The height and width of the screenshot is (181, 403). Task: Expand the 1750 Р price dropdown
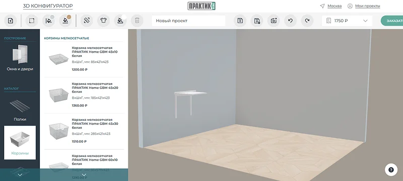click(365, 21)
